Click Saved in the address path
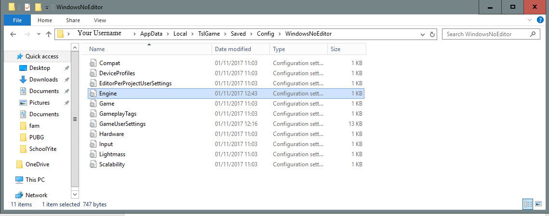 [x=238, y=34]
